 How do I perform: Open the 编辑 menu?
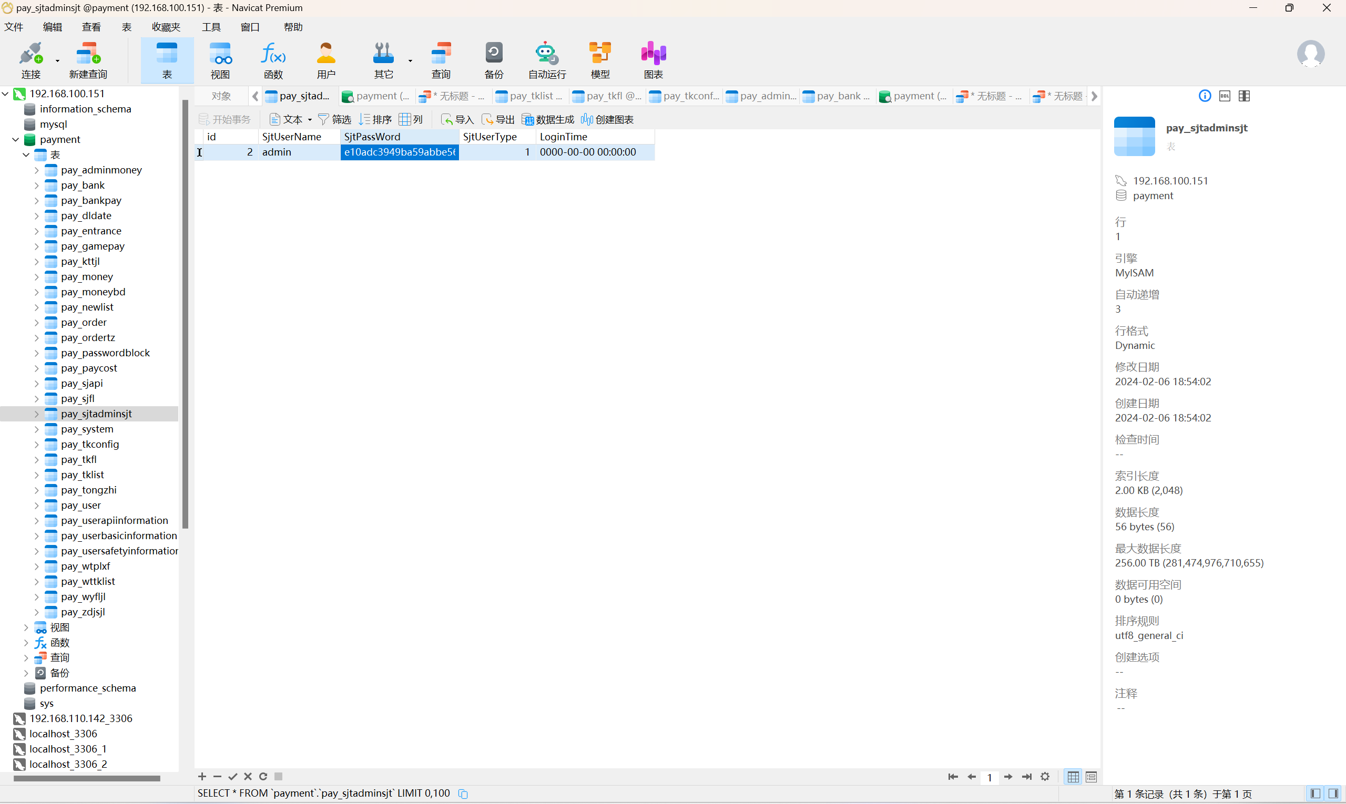click(x=53, y=27)
